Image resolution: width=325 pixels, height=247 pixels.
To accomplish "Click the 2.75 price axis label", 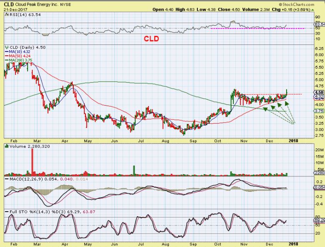I will click(x=319, y=136).
